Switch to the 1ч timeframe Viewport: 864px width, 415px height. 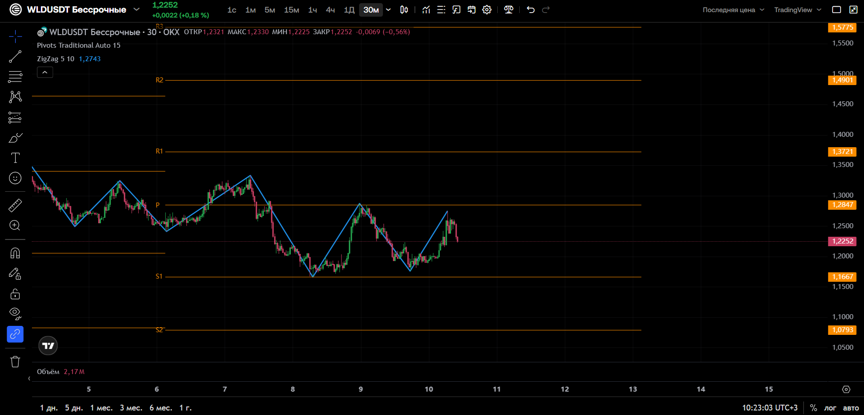312,10
